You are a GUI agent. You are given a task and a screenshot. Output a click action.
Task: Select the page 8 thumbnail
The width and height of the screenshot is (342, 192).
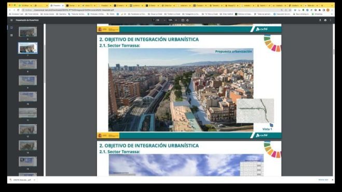click(x=28, y=64)
